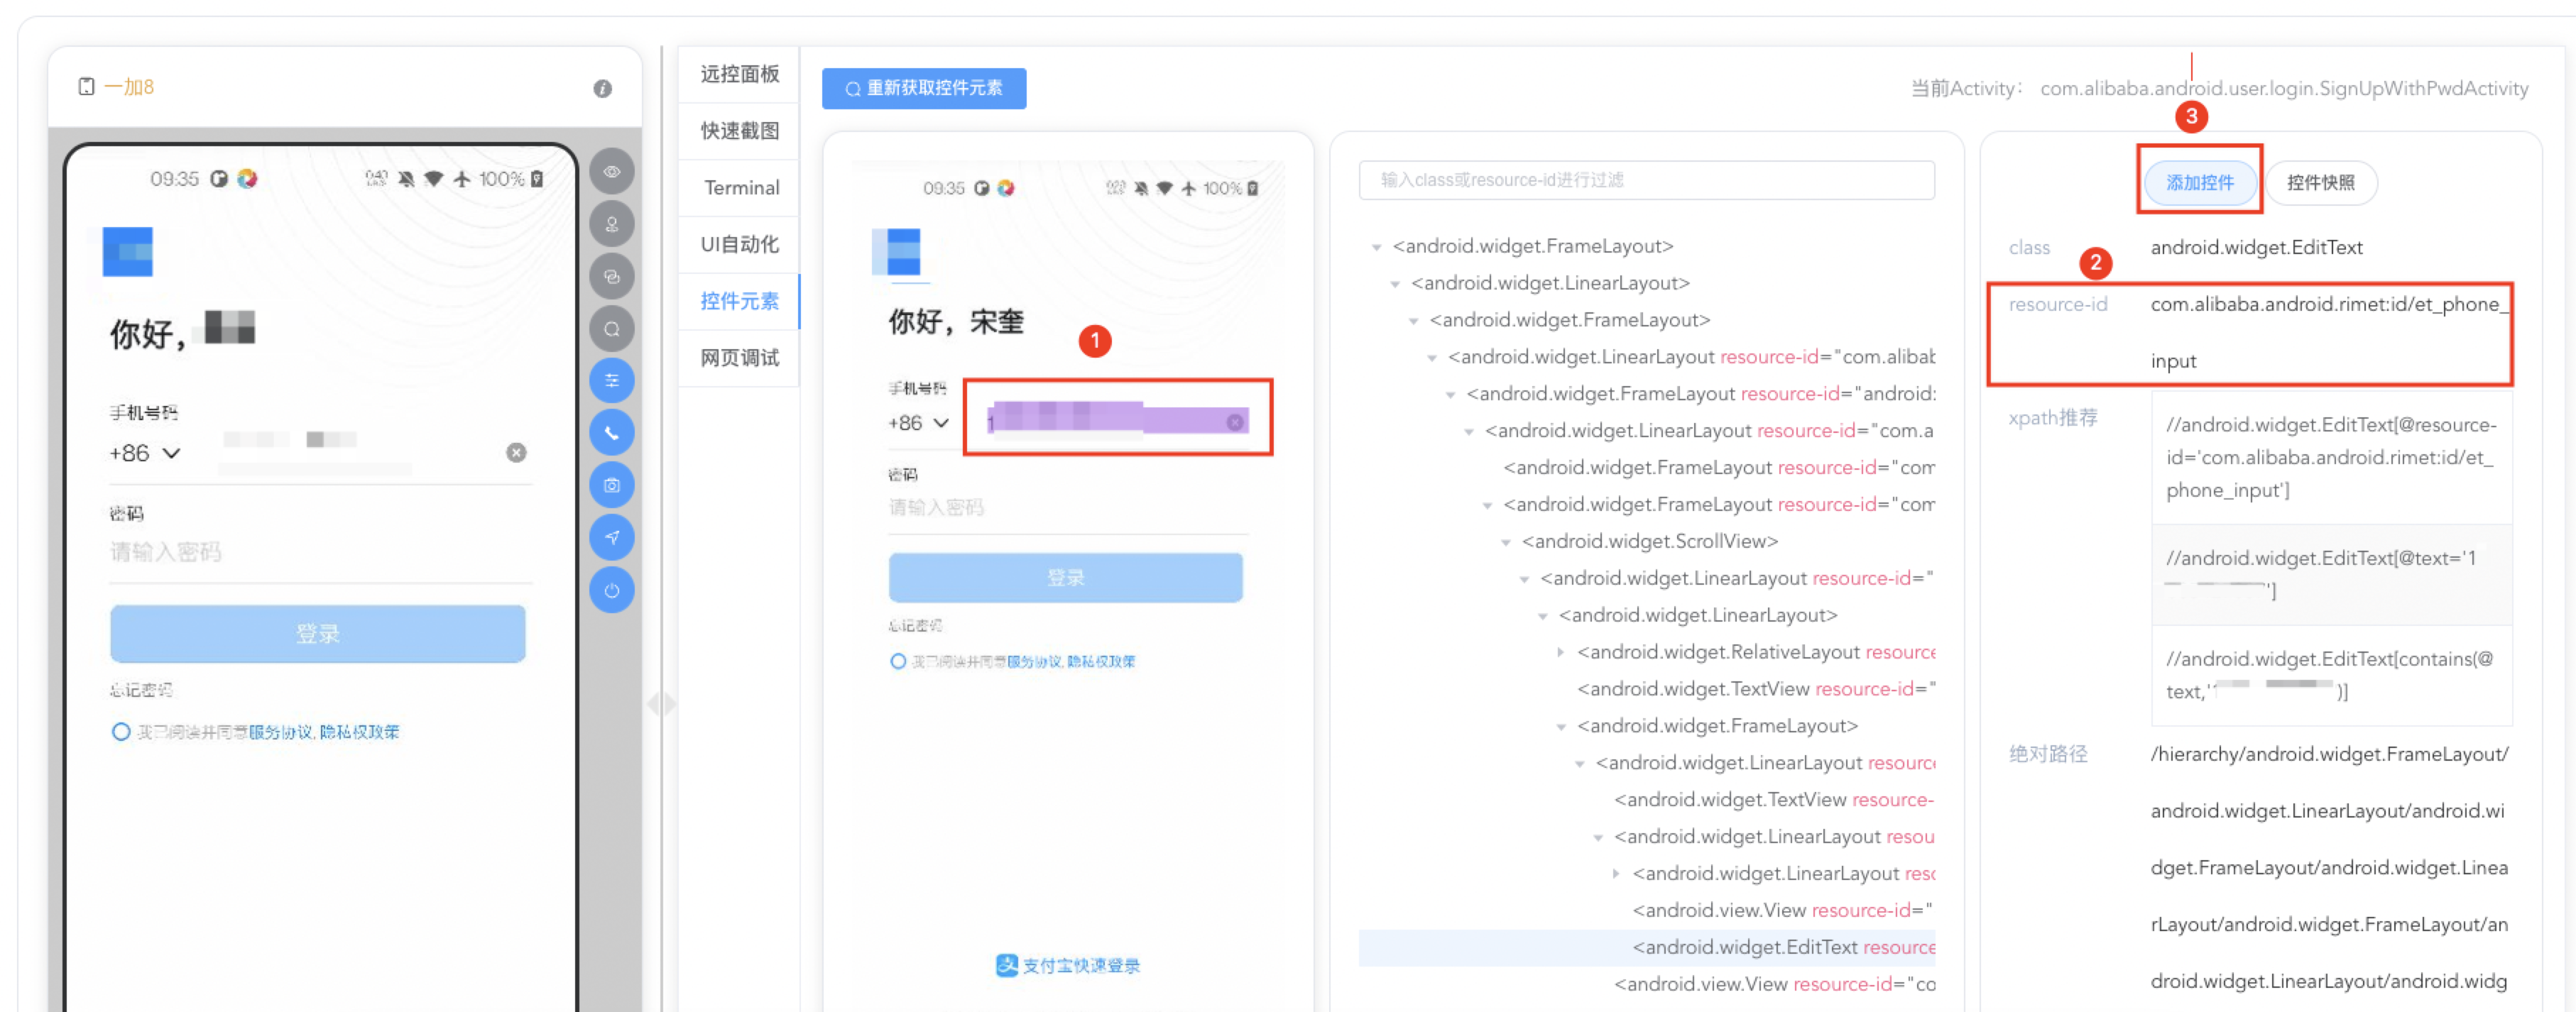Open the +86 country code dropdown on the phone

coord(145,453)
